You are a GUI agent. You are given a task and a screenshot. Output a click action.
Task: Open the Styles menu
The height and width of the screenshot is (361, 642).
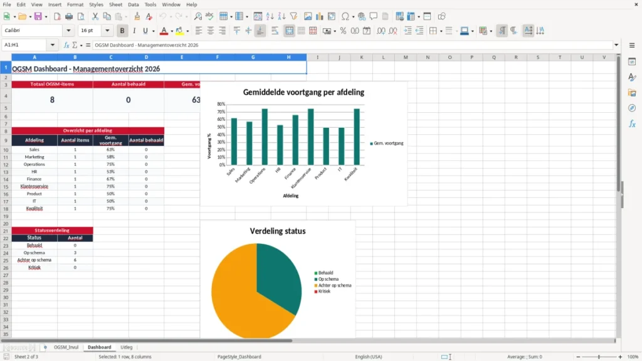[96, 4]
